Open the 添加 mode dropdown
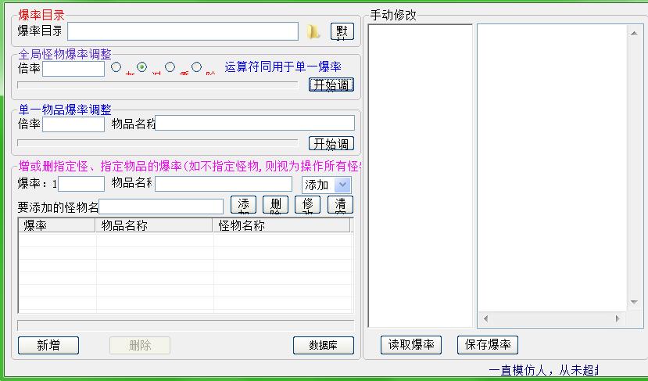The width and height of the screenshot is (648, 381). (342, 185)
